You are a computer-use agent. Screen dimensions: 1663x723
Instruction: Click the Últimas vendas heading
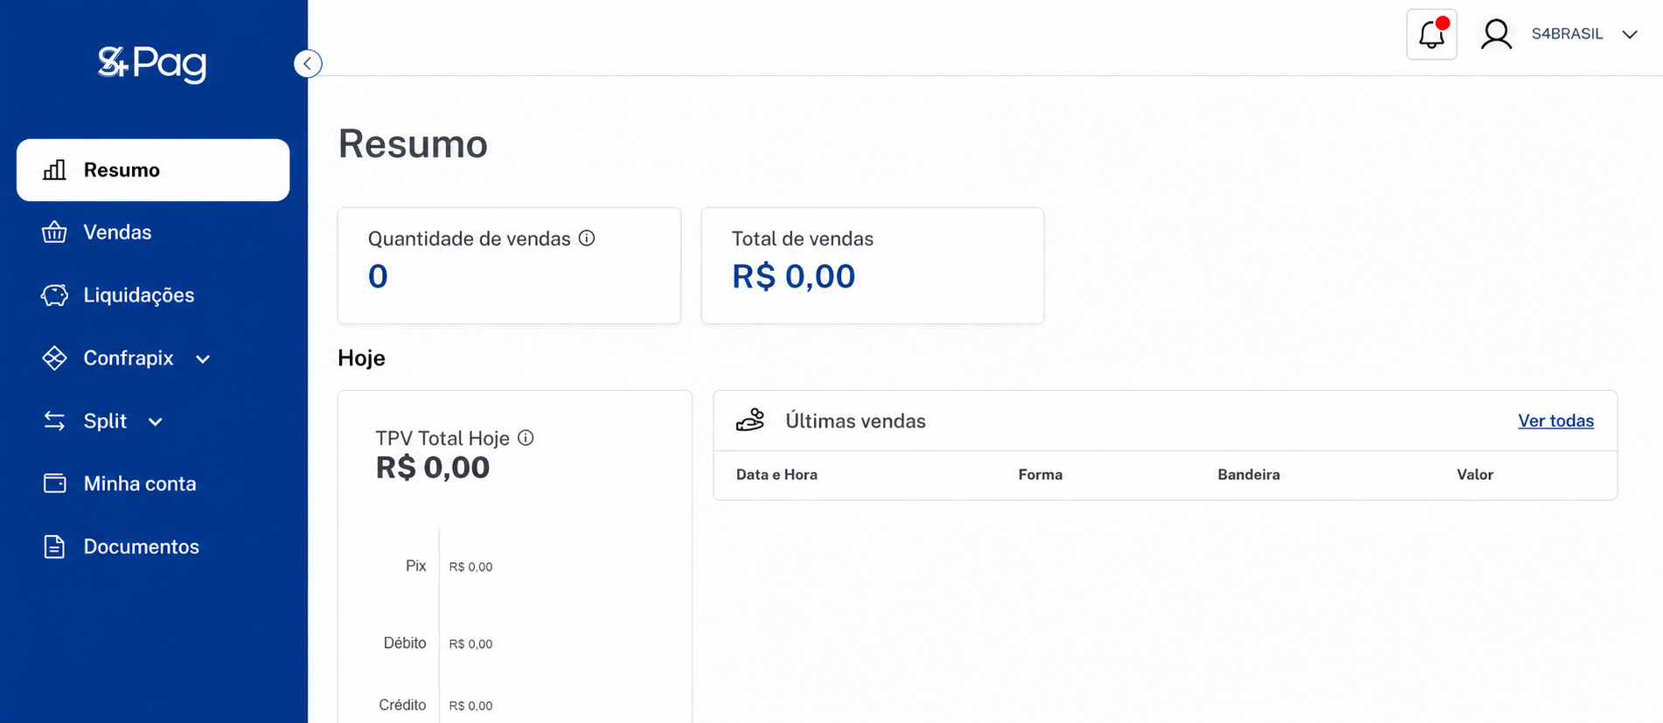pos(855,421)
